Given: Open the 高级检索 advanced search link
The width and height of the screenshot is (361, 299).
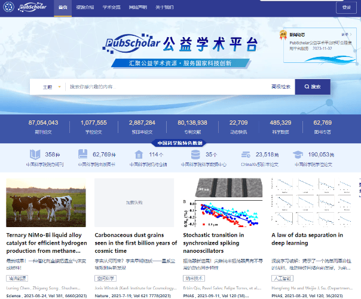Looking at the screenshot, I should pyautogui.click(x=280, y=87).
